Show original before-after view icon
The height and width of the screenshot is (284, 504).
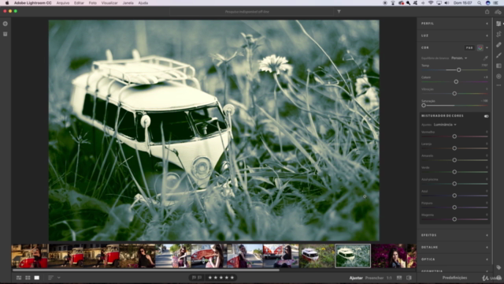coord(409,278)
